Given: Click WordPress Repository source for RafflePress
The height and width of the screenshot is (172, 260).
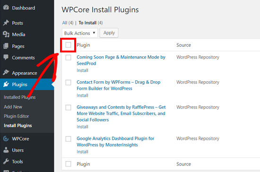Looking at the screenshot, I should [198, 107].
